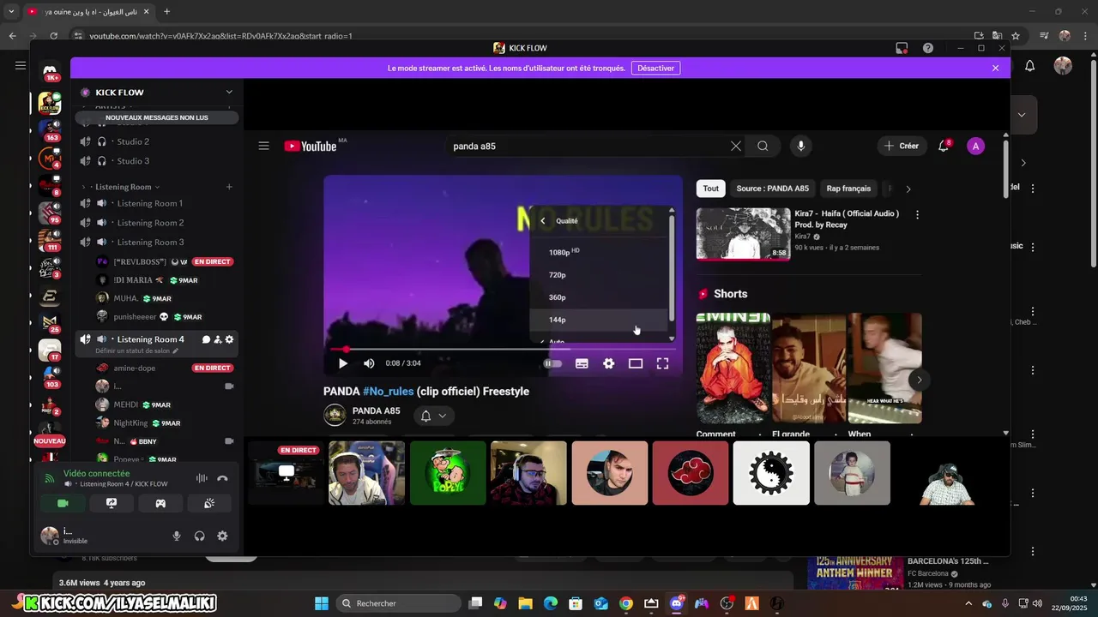Click the YouTube account avatar A
Image resolution: width=1098 pixels, height=617 pixels.
975,146
